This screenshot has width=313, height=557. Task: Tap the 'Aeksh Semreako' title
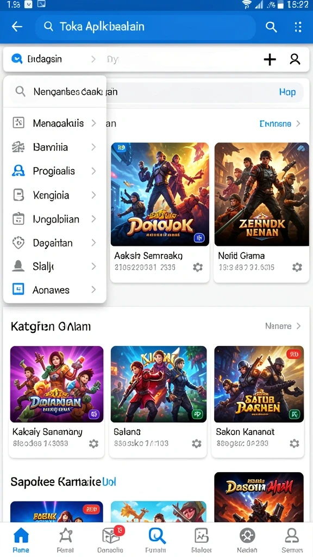coord(148,256)
